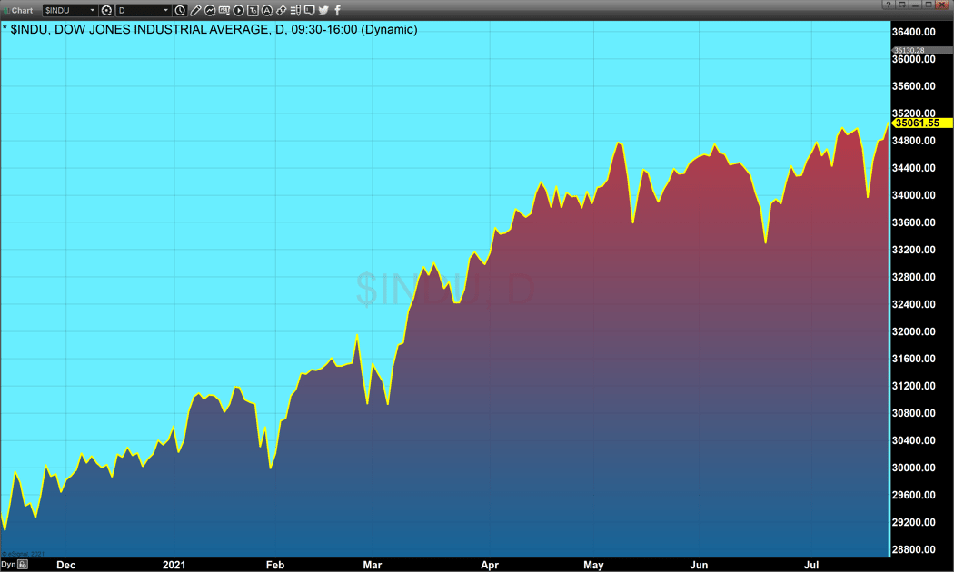Click the 33200.00 price axis label
Screen dimensions: 954x572
[913, 250]
